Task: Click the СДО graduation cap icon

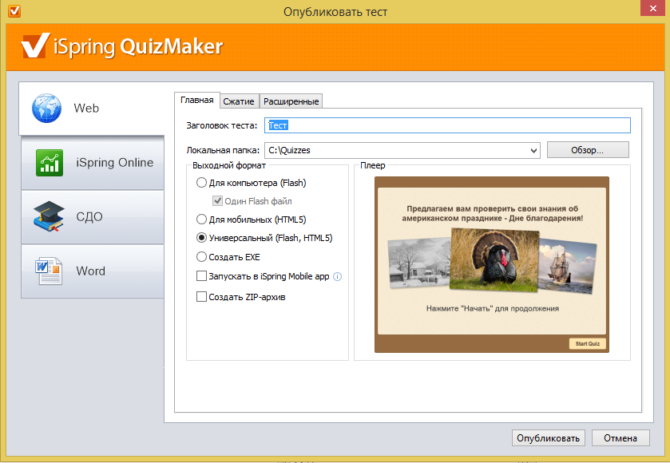Action: pos(49,216)
